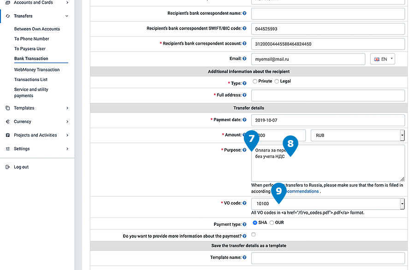Tick provide more payment information checkbox
415x270 pixels.
[254, 235]
